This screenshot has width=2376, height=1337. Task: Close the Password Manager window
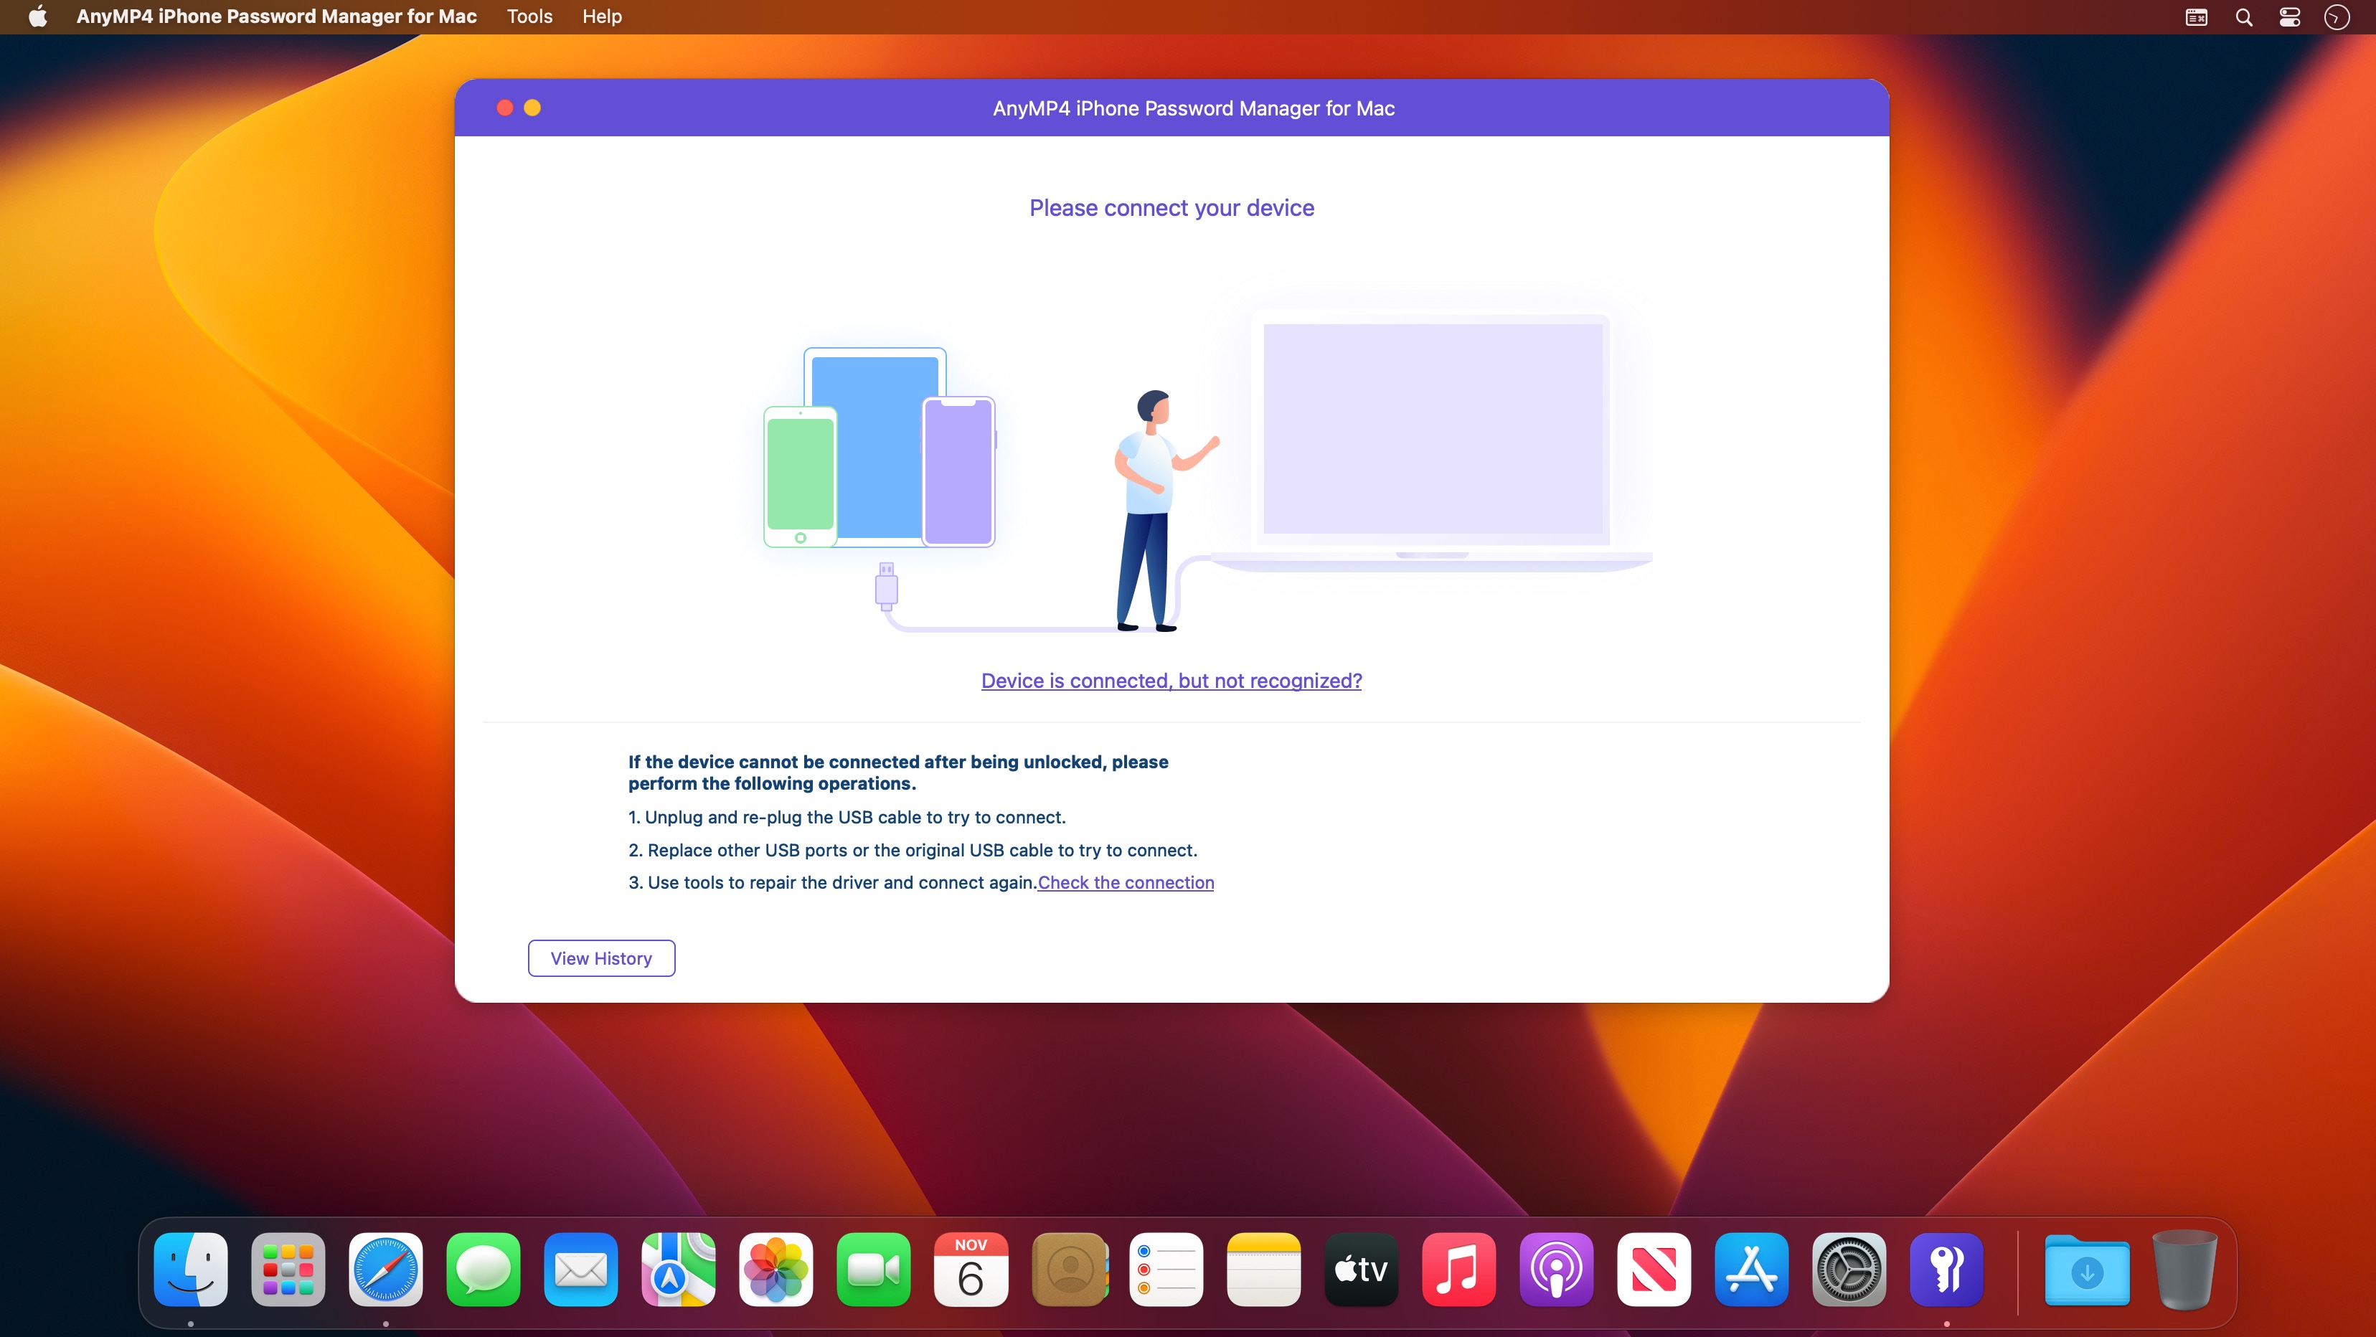tap(504, 108)
